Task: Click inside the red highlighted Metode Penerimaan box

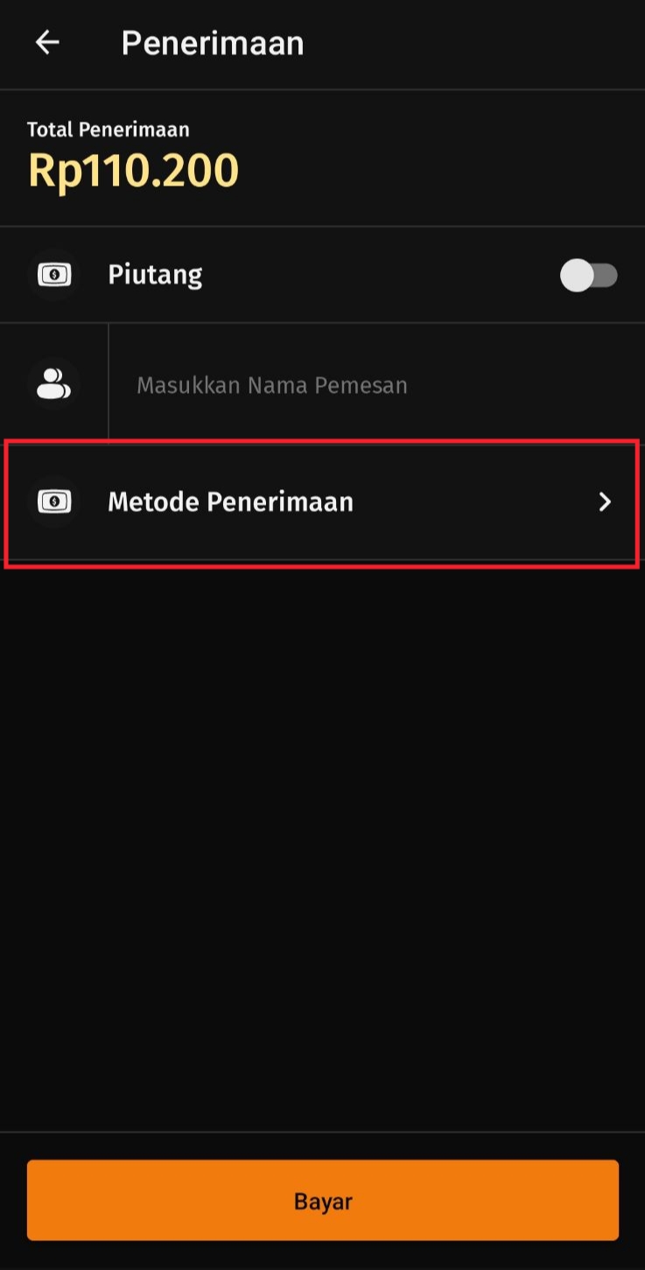Action: coord(322,502)
